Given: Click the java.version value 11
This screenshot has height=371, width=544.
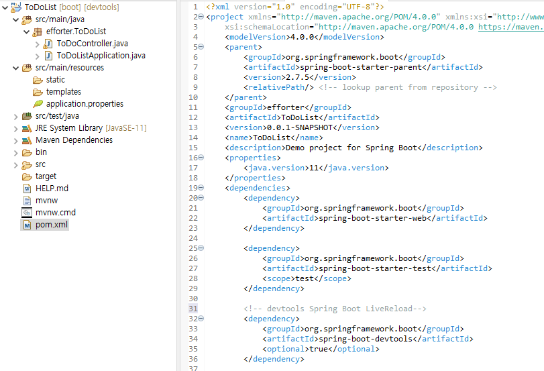Looking at the screenshot, I should point(314,168).
